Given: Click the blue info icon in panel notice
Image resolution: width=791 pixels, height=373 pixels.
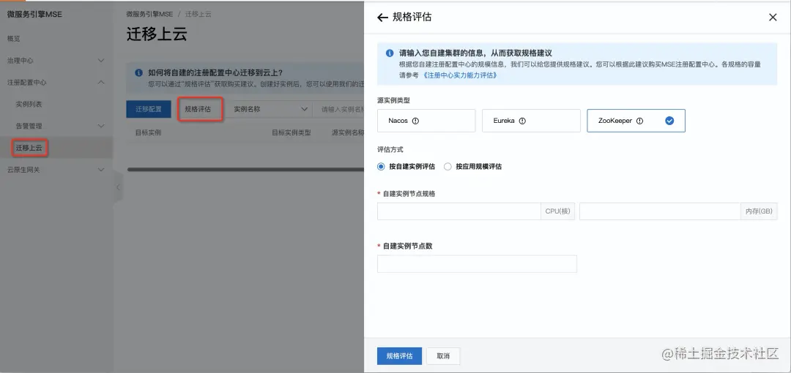Looking at the screenshot, I should coord(390,53).
